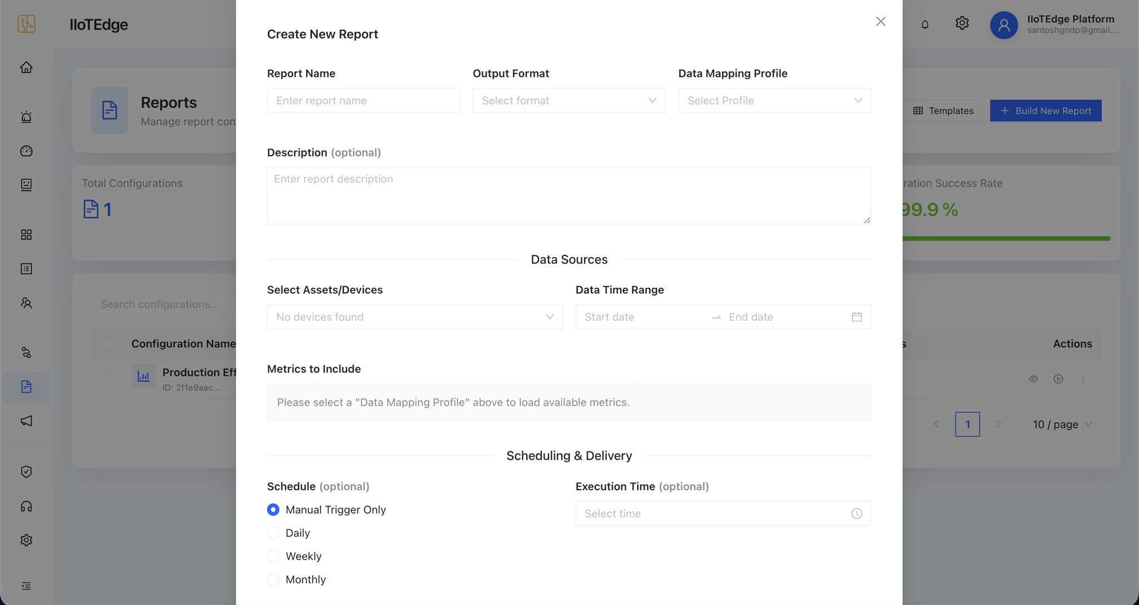Screen dimensions: 1139x605
Task: Open the Home icon in sidebar
Action: coord(26,67)
